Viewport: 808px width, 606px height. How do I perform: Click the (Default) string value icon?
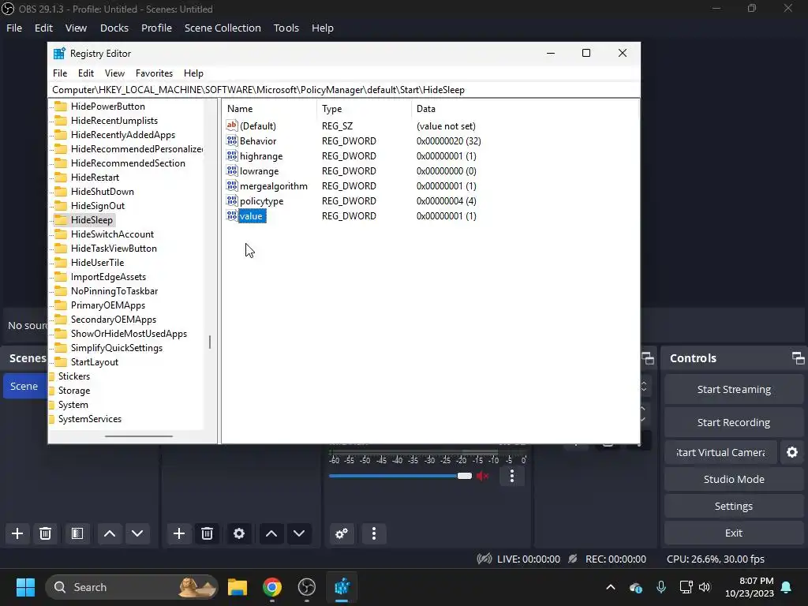tap(232, 125)
